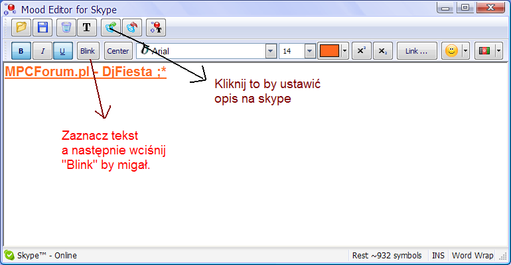Open the emoticon list dropdown arrow
Viewport: 511px width, 265px height.
pos(466,51)
